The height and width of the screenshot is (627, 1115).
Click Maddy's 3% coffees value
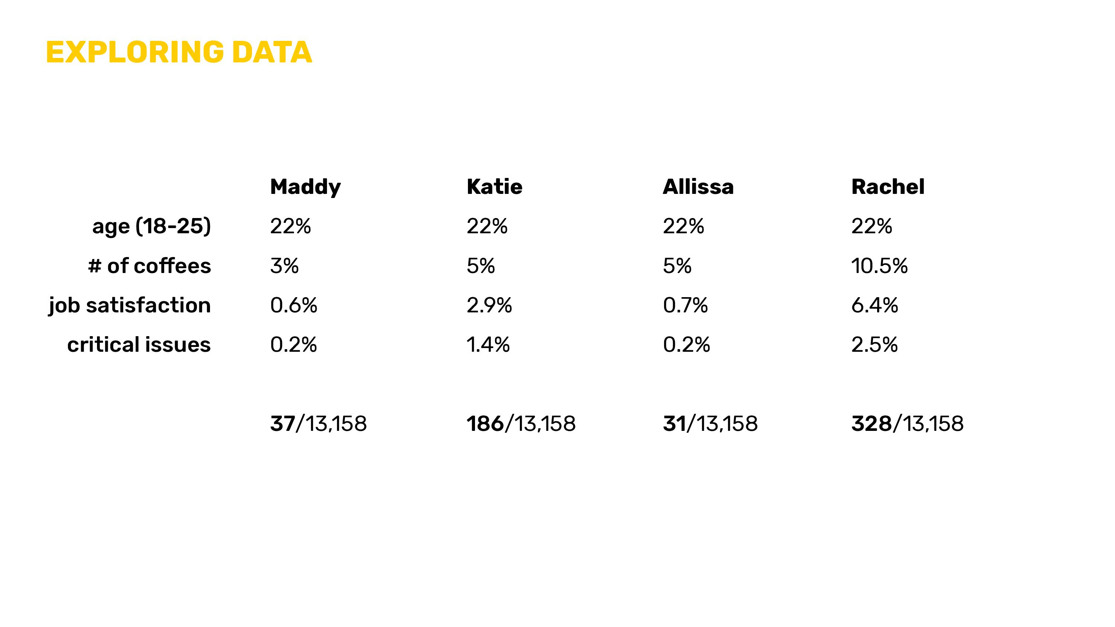284,266
